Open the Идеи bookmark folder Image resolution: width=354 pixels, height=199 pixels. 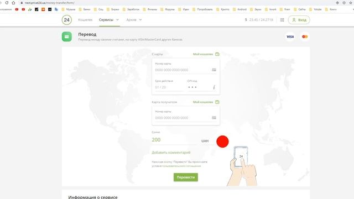[x=184, y=9]
